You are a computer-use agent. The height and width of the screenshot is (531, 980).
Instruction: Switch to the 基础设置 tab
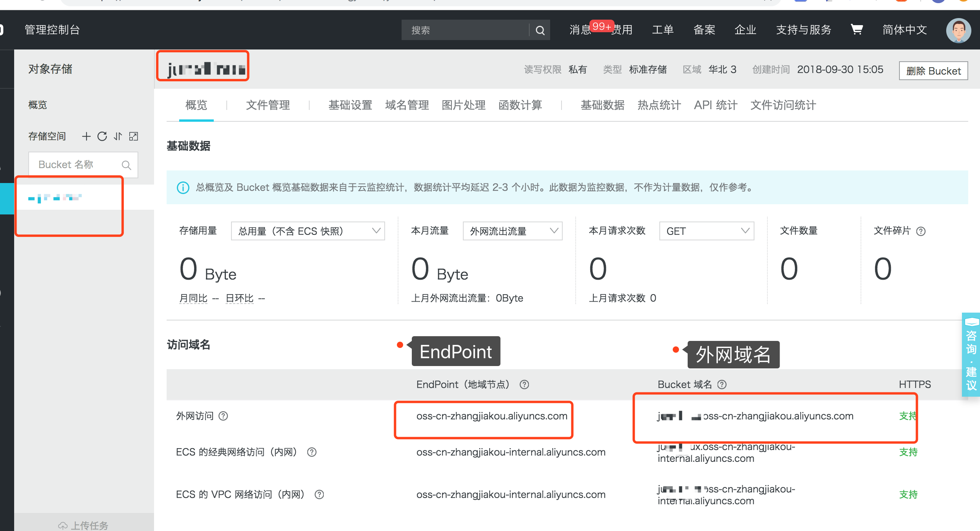(x=350, y=105)
